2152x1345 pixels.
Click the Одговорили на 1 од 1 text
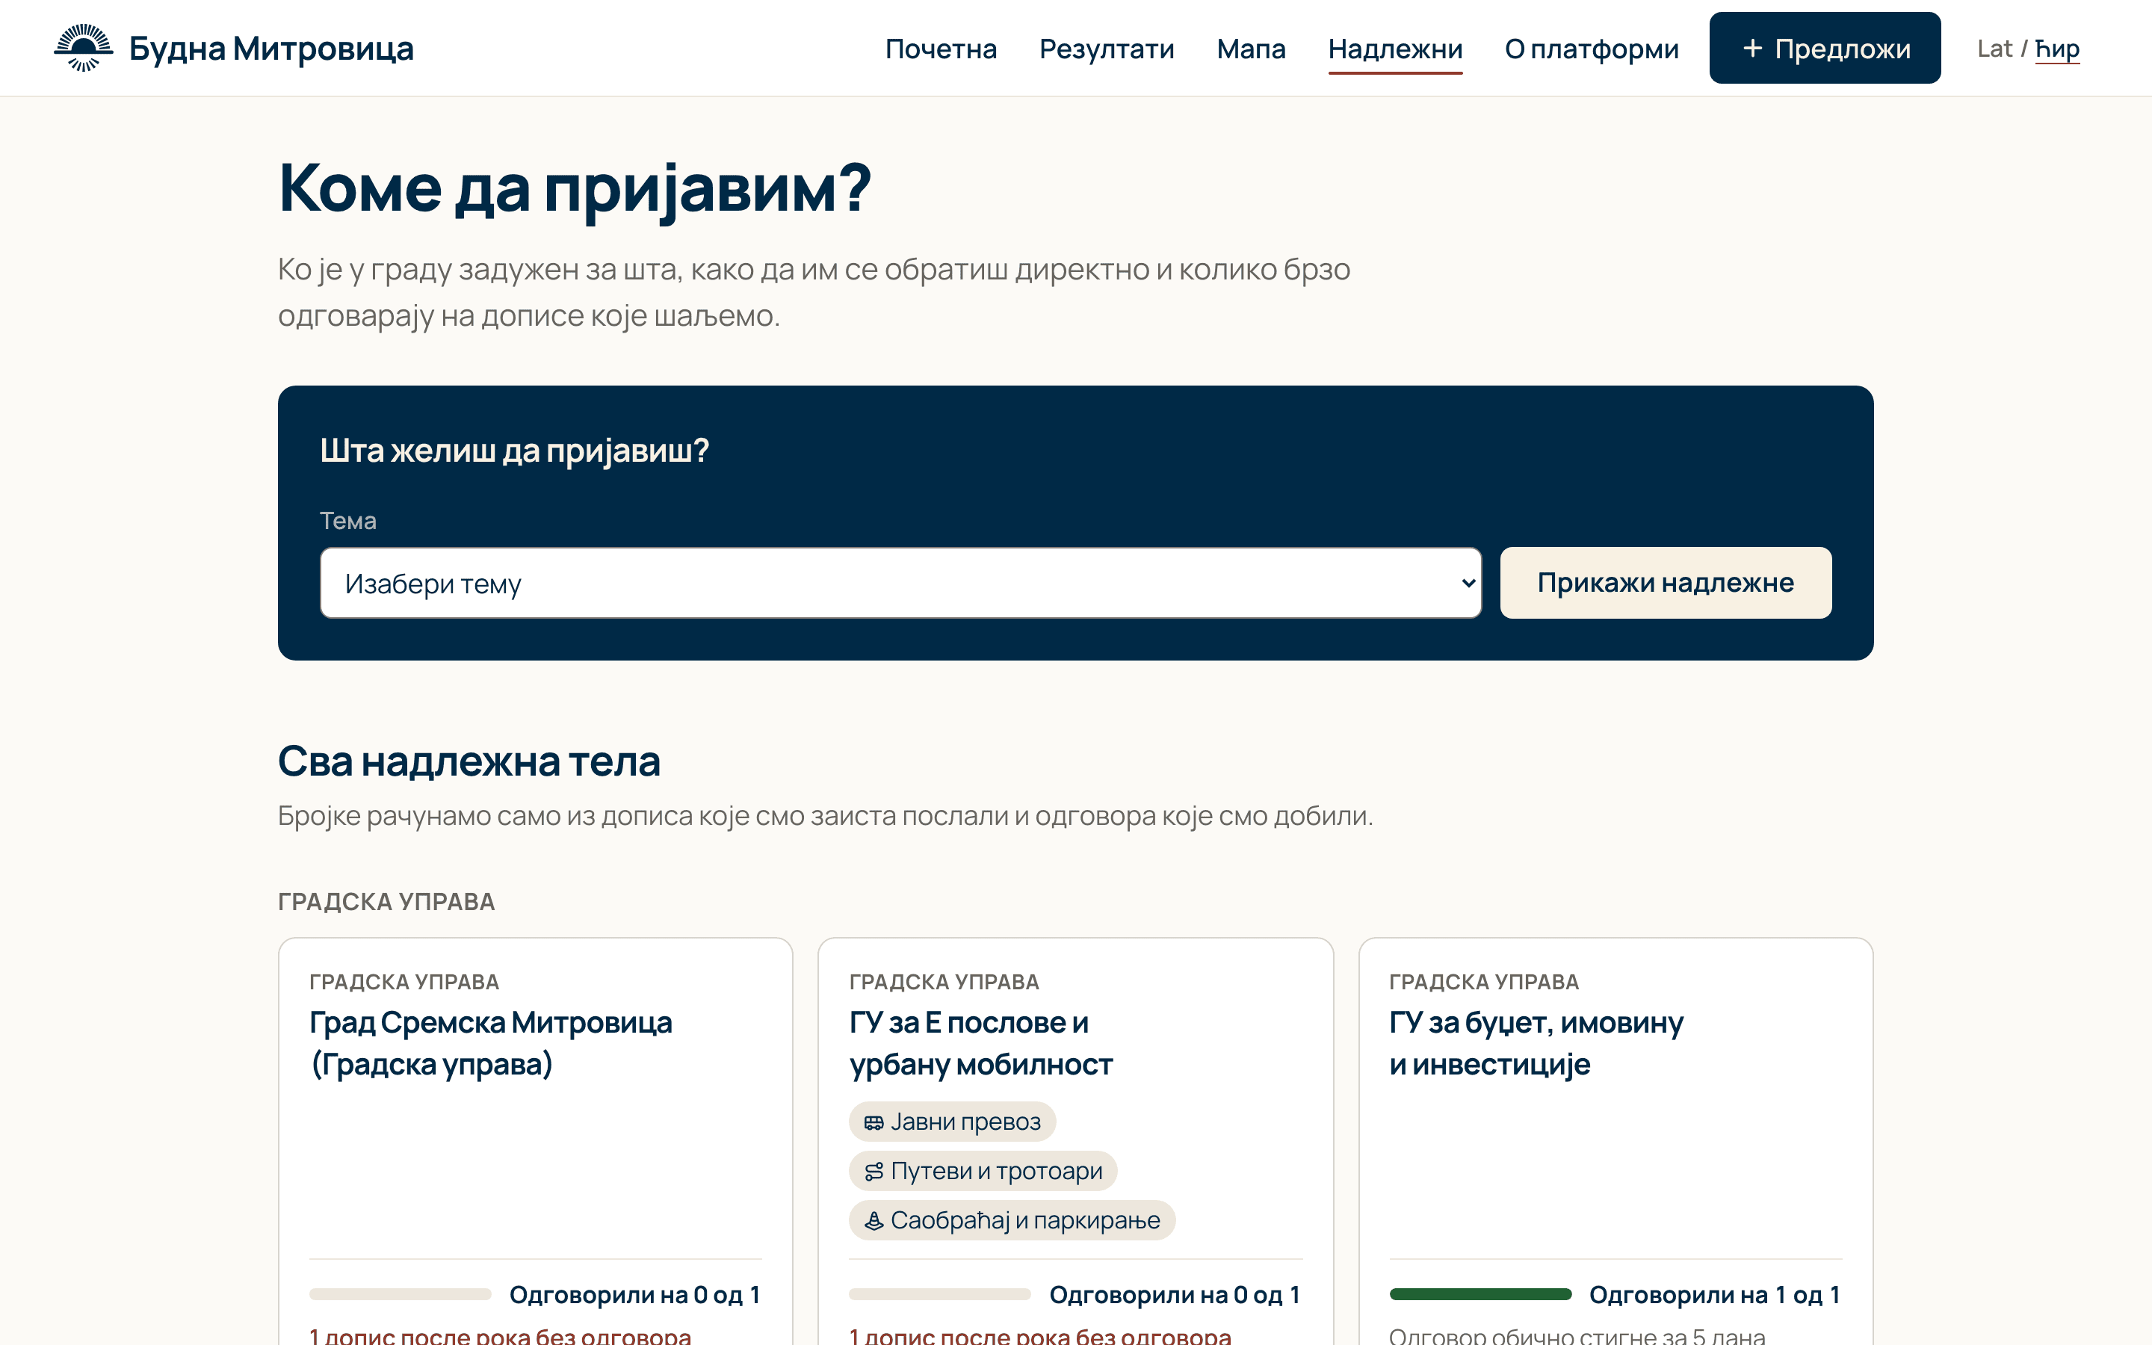(x=1714, y=1295)
